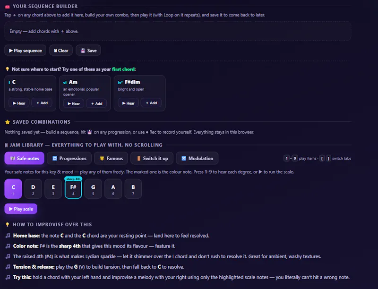Click the empty sequence drop area
This screenshot has height=289, width=378.
(178, 31)
